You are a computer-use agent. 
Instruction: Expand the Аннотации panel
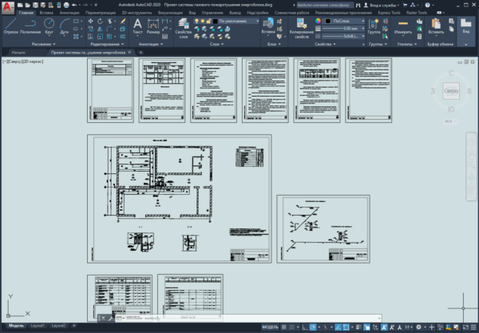(x=151, y=44)
